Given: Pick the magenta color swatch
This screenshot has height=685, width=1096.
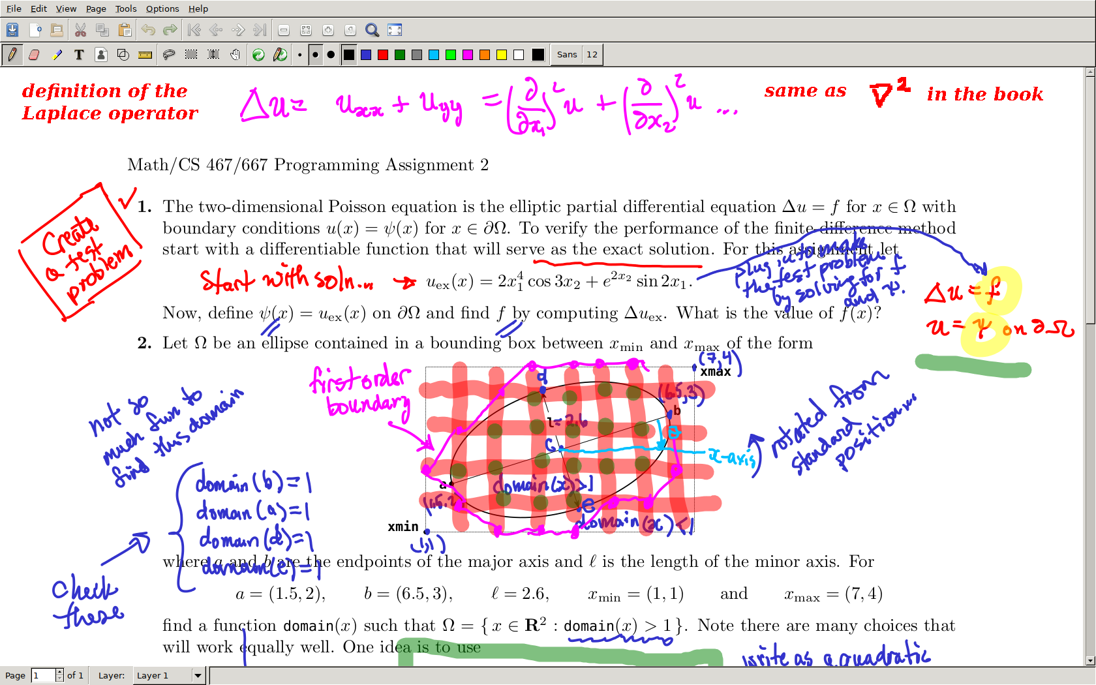Looking at the screenshot, I should point(468,55).
